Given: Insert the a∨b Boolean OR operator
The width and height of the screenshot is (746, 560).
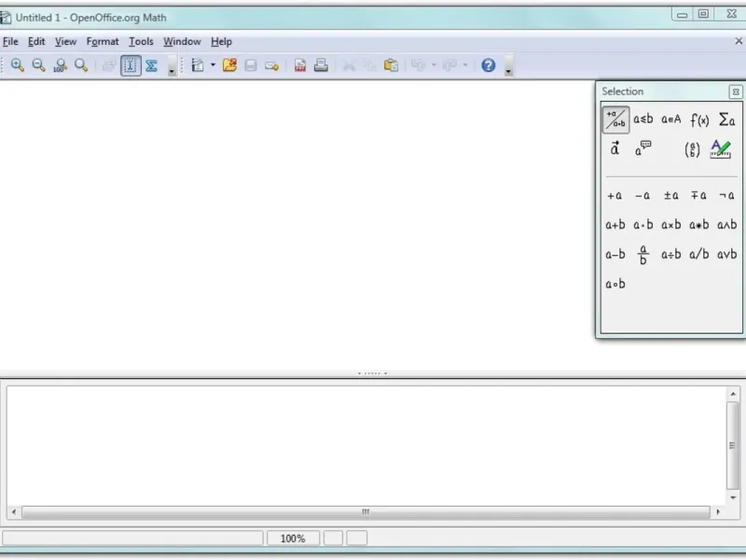Looking at the screenshot, I should click(727, 255).
